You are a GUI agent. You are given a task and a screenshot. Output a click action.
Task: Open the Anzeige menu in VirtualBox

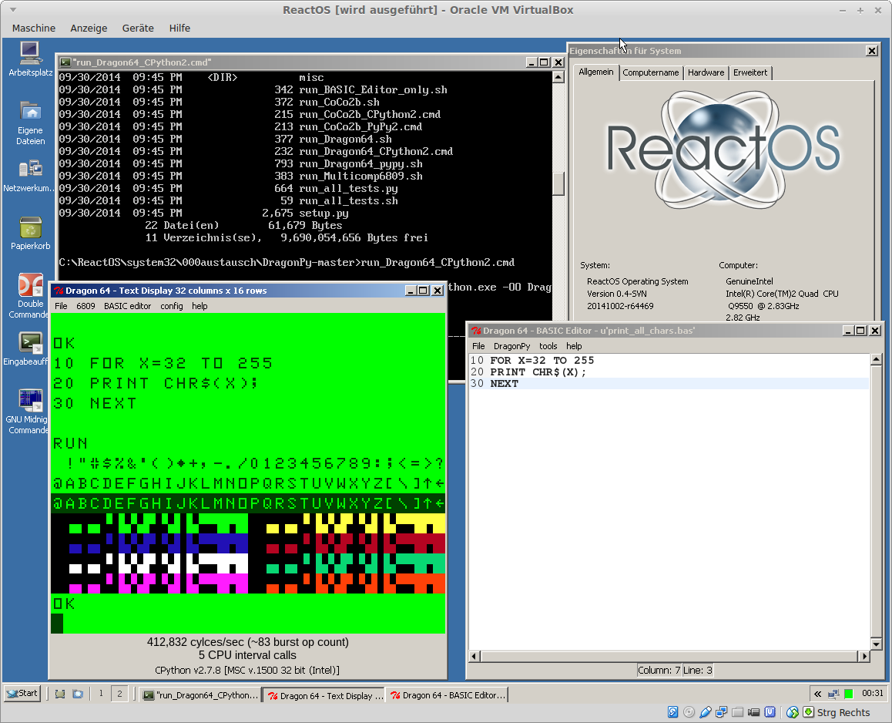pos(89,28)
